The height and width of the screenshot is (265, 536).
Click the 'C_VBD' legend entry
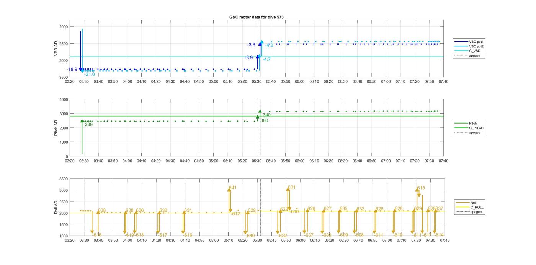pyautogui.click(x=475, y=51)
